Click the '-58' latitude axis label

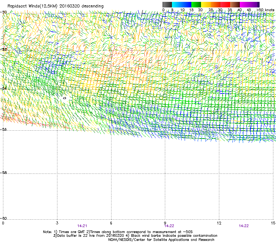[x=3, y=173]
